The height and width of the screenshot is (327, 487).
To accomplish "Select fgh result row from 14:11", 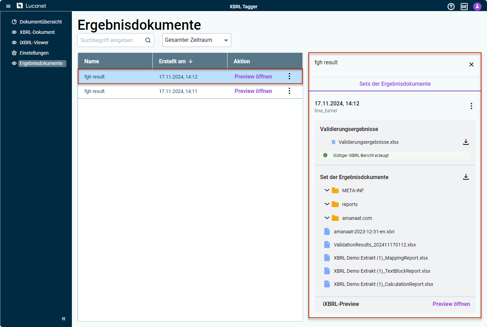I will (190, 91).
